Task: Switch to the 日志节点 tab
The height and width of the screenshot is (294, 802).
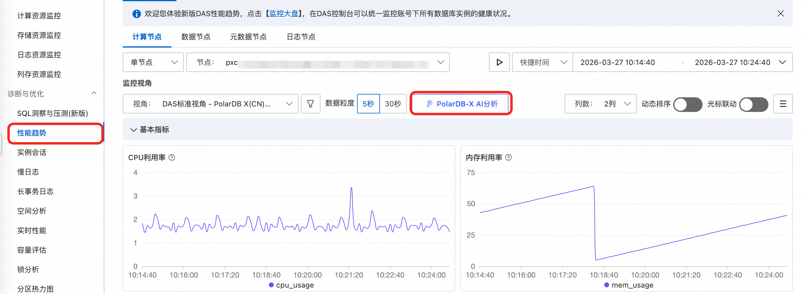Action: (x=301, y=37)
